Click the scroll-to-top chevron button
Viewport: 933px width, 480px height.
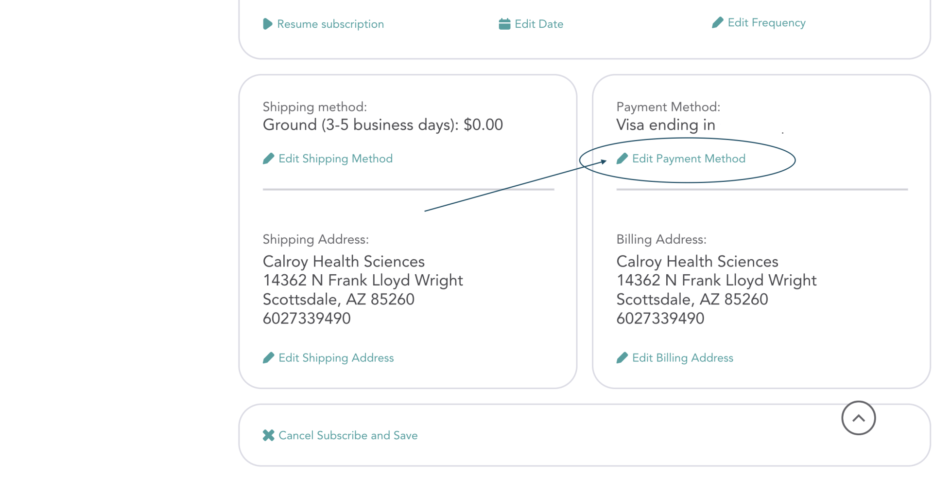tap(858, 418)
